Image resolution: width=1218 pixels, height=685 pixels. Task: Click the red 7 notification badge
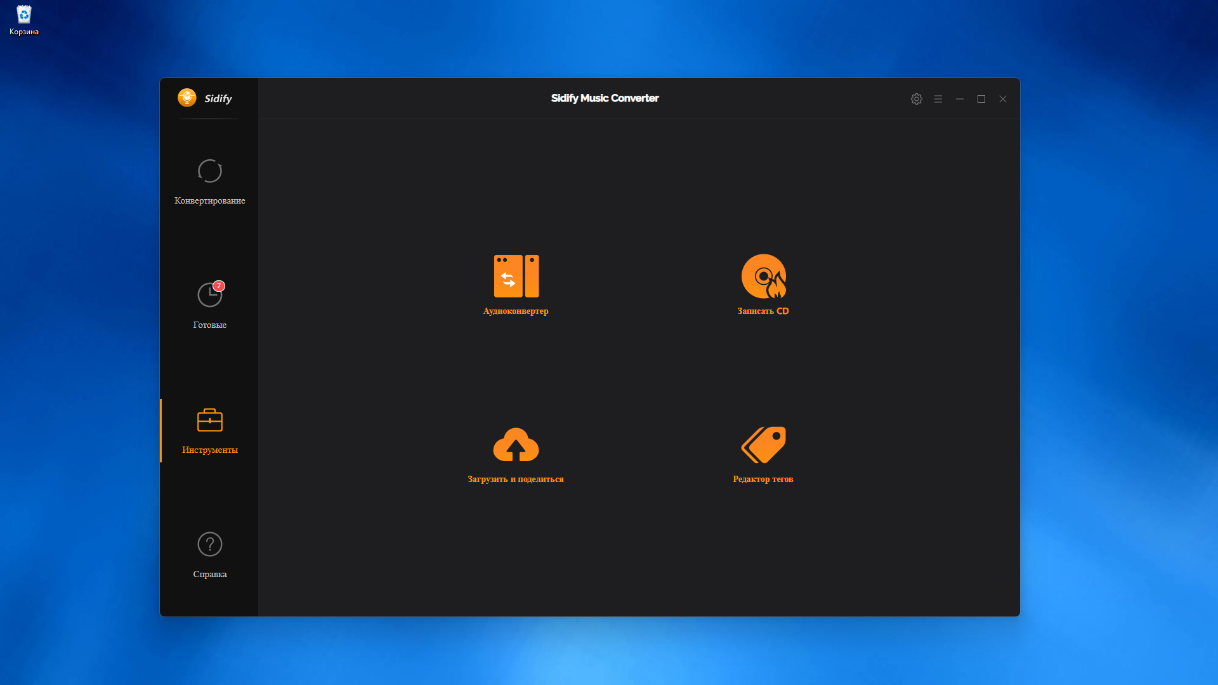(219, 286)
